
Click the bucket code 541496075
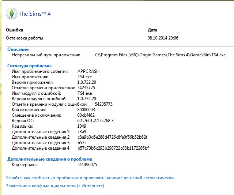pos(87,165)
